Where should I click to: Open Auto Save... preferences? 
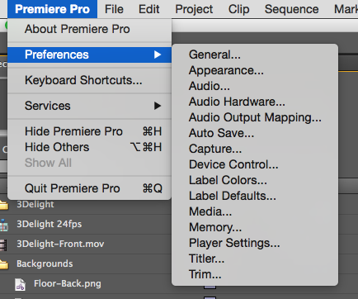click(255, 133)
